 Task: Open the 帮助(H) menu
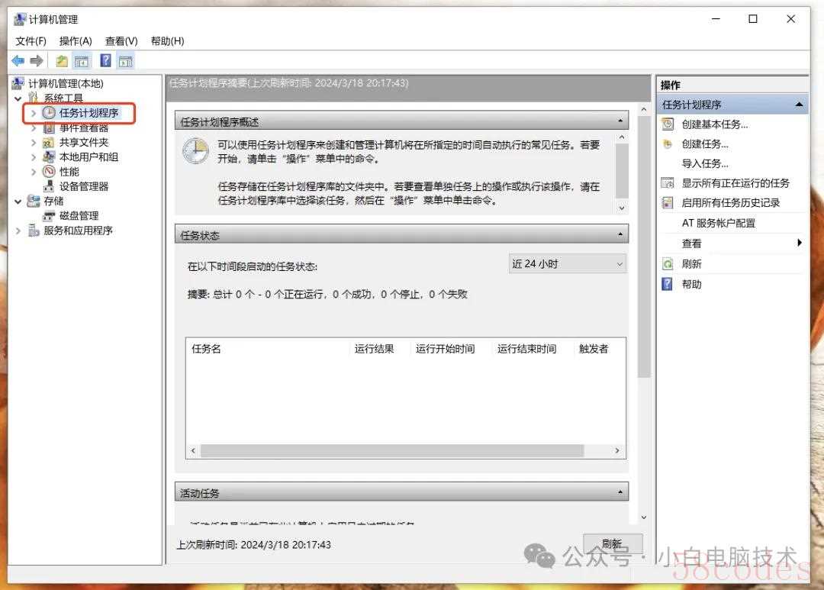click(x=168, y=41)
